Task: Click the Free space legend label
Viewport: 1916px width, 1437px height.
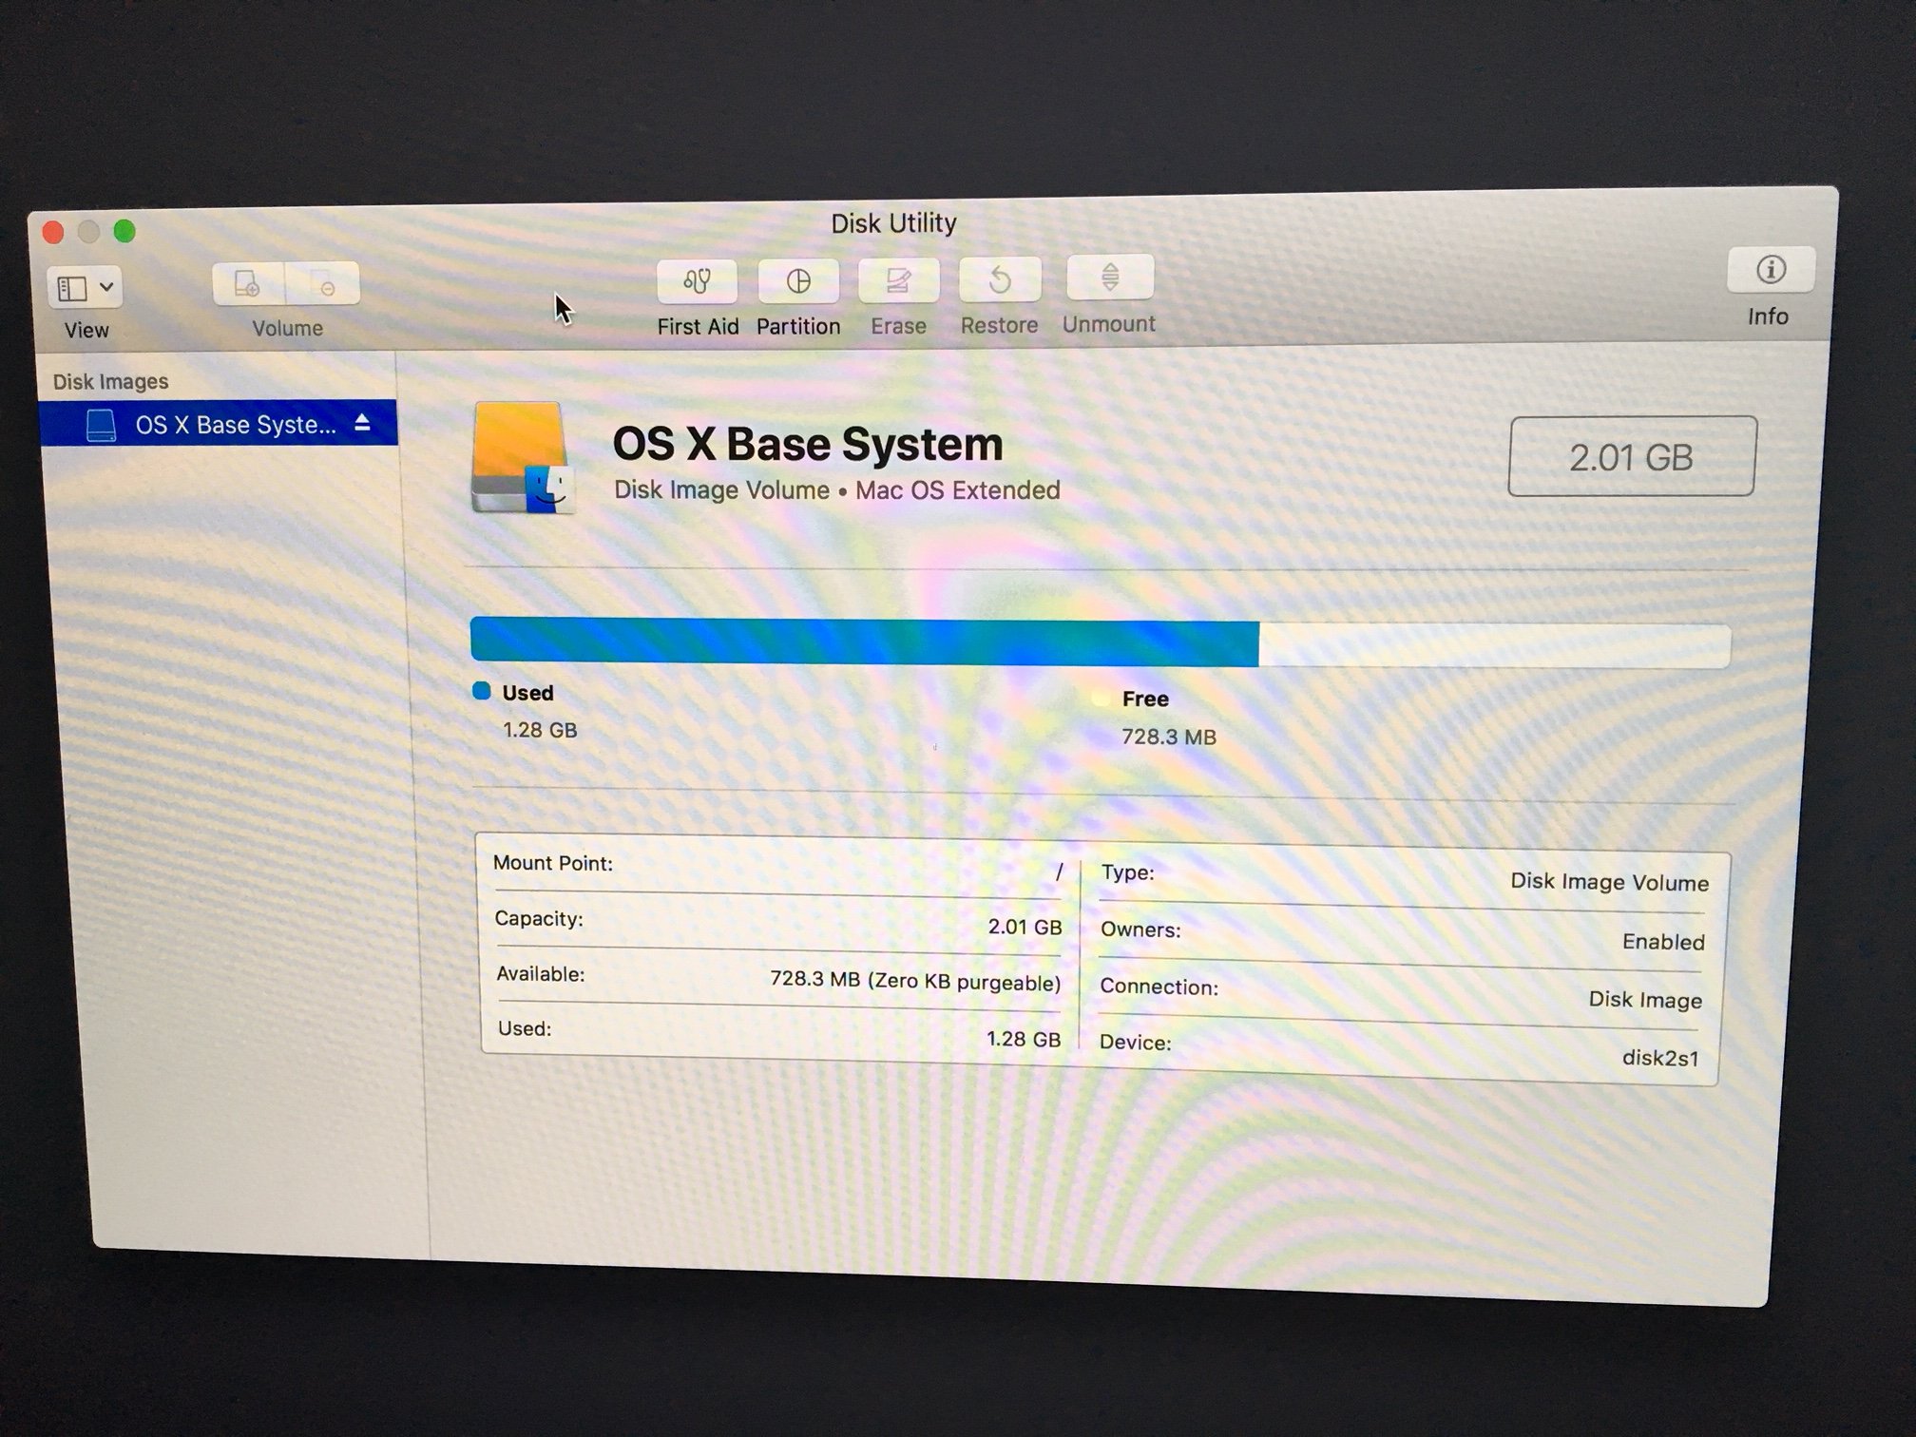Action: click(1144, 699)
